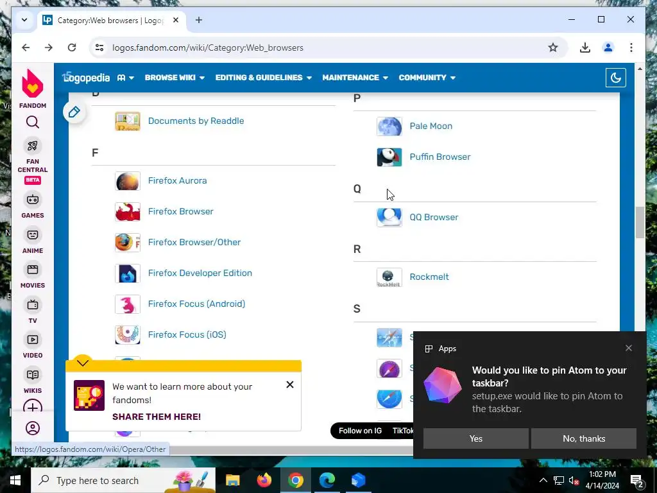Viewport: 657px width, 493px height.
Task: Open the Firefox Browser link
Action: pos(180,211)
